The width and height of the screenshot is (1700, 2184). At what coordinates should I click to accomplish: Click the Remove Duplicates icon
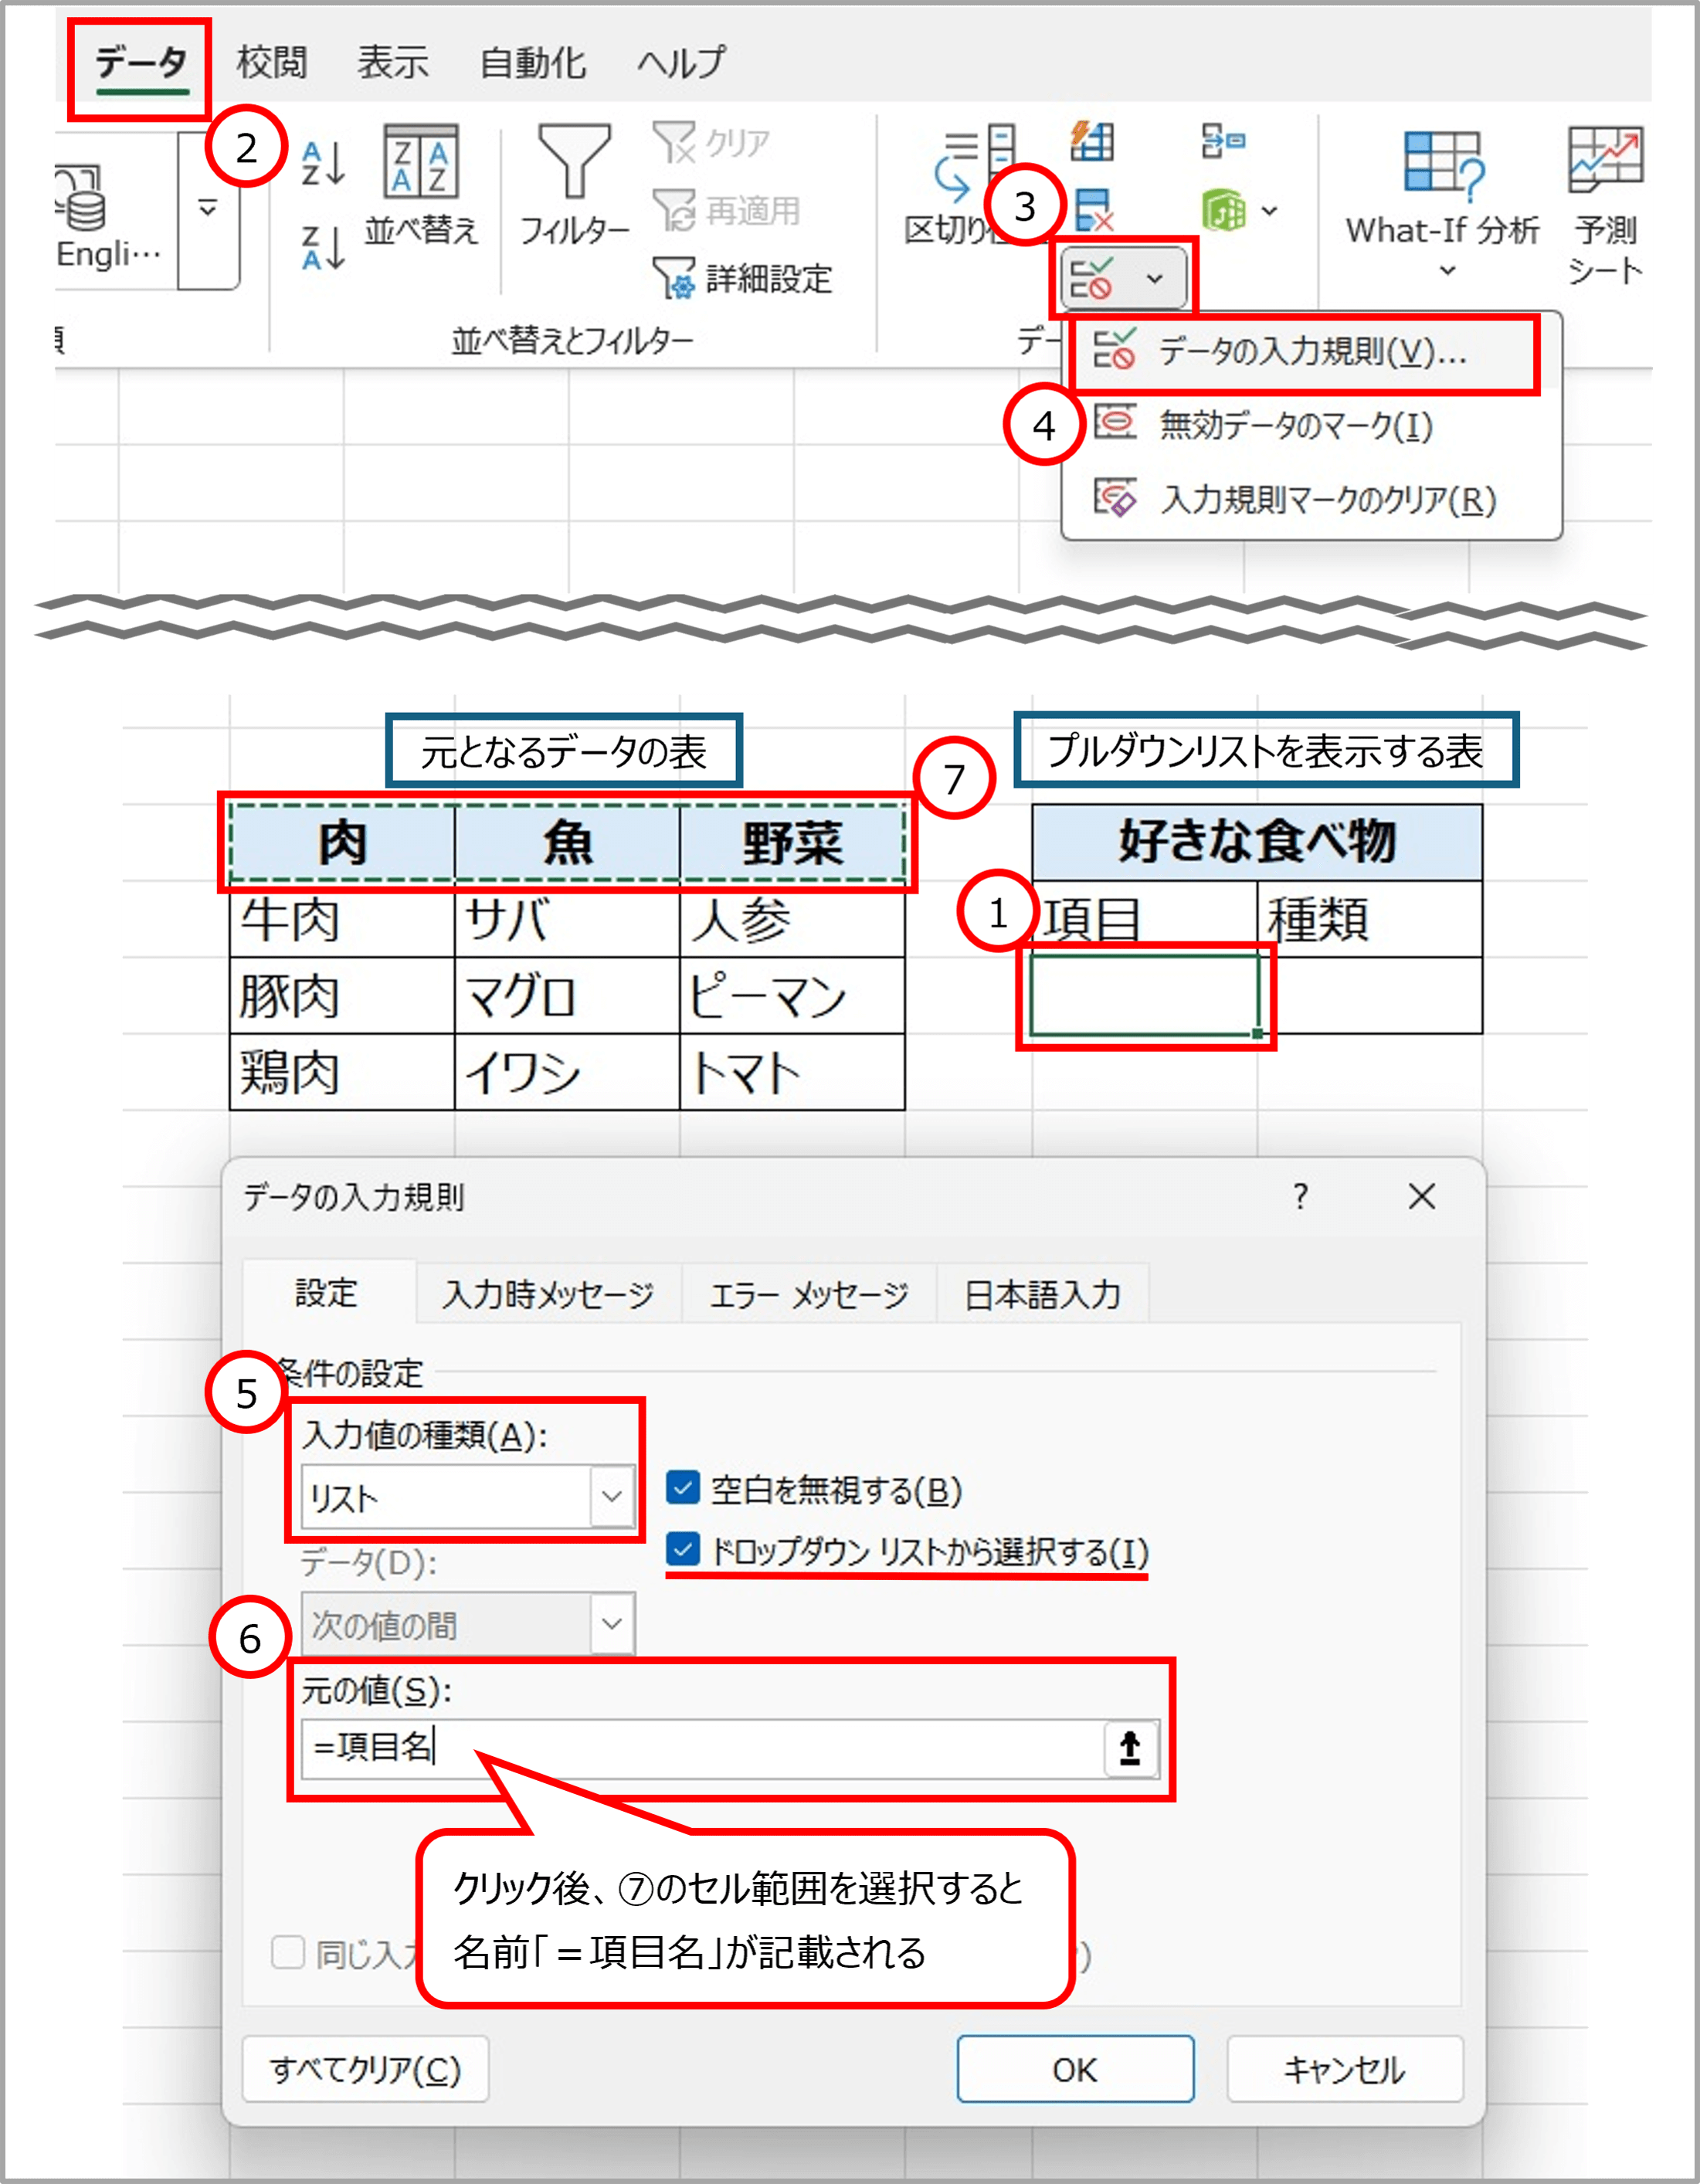1093,210
